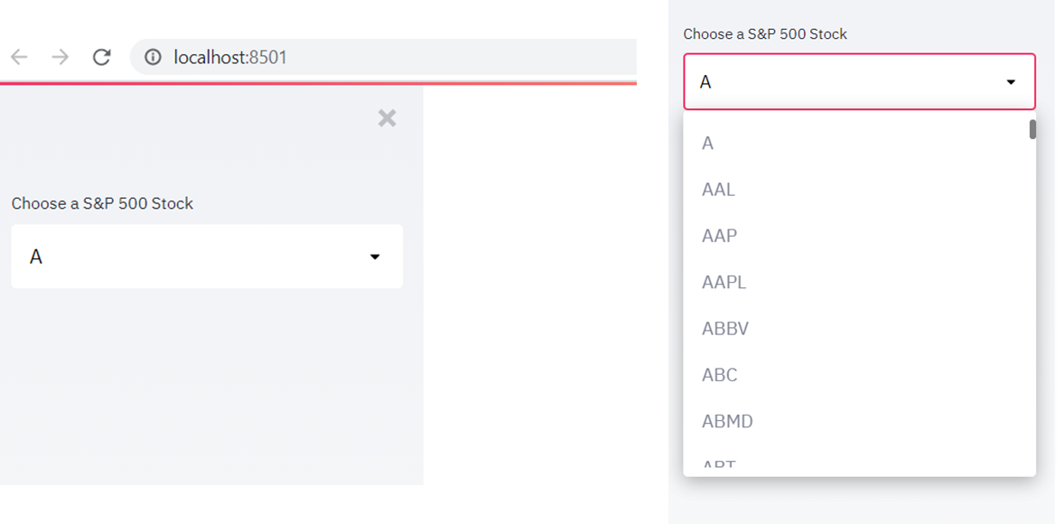This screenshot has width=1064, height=524.
Task: Click the localhost:8501 address bar
Action: coord(361,58)
